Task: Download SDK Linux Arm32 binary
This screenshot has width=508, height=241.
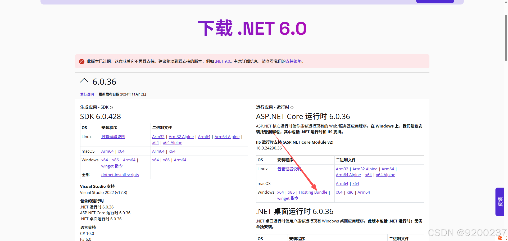Action: (x=158, y=137)
